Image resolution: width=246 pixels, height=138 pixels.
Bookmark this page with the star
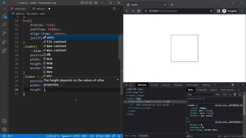(211, 11)
